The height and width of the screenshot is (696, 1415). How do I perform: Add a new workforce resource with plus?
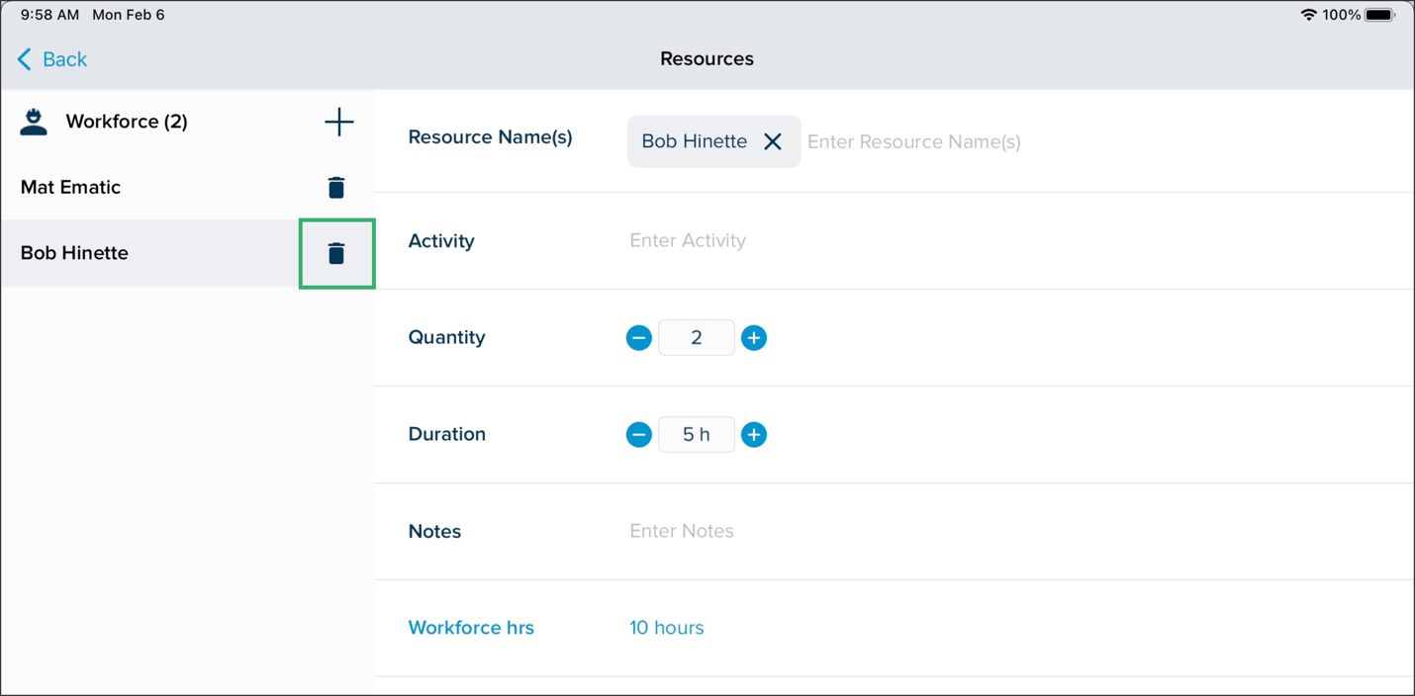(339, 122)
